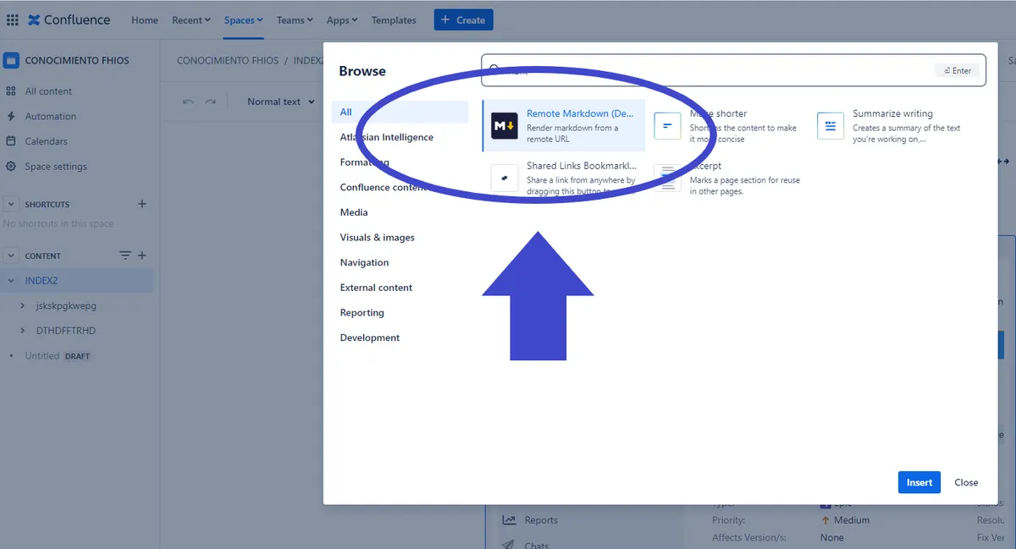
Task: Click the Confluence logo
Action: [x=69, y=19]
